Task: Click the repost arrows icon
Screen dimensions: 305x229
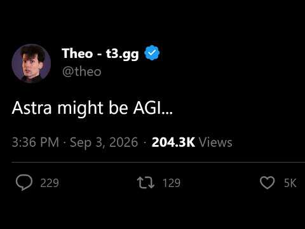Action: [x=146, y=183]
